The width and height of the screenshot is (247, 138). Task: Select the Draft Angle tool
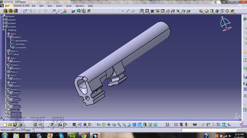pos(212,11)
